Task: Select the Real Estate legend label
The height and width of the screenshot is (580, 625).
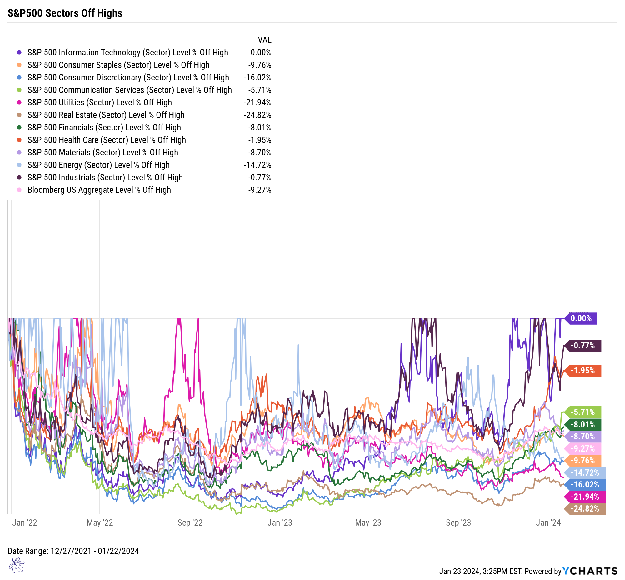Action: click(x=106, y=115)
